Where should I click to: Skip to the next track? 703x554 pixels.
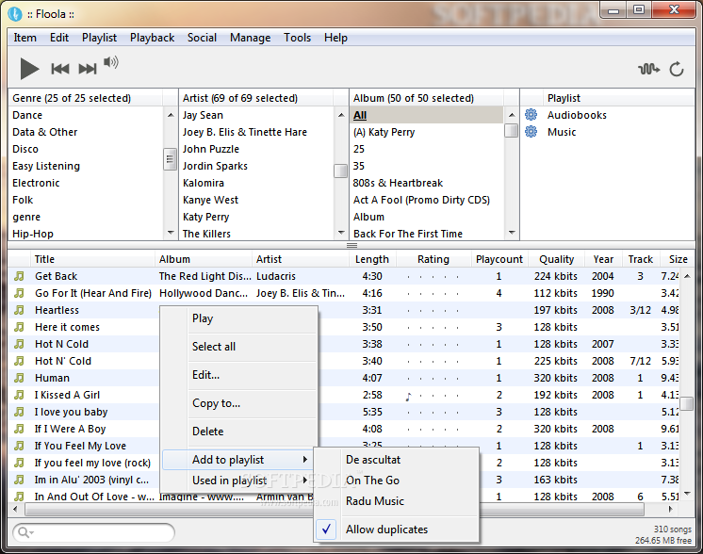88,68
